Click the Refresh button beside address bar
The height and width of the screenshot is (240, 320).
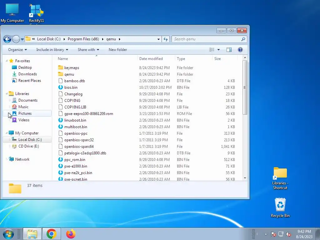166,39
